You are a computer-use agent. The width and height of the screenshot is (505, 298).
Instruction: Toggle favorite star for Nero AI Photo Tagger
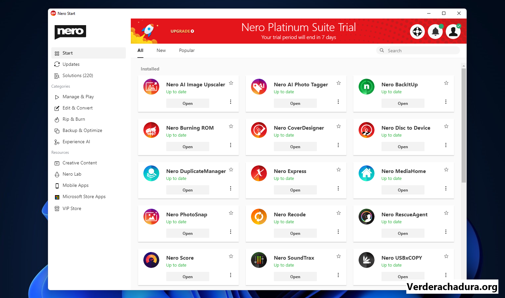[x=339, y=83]
